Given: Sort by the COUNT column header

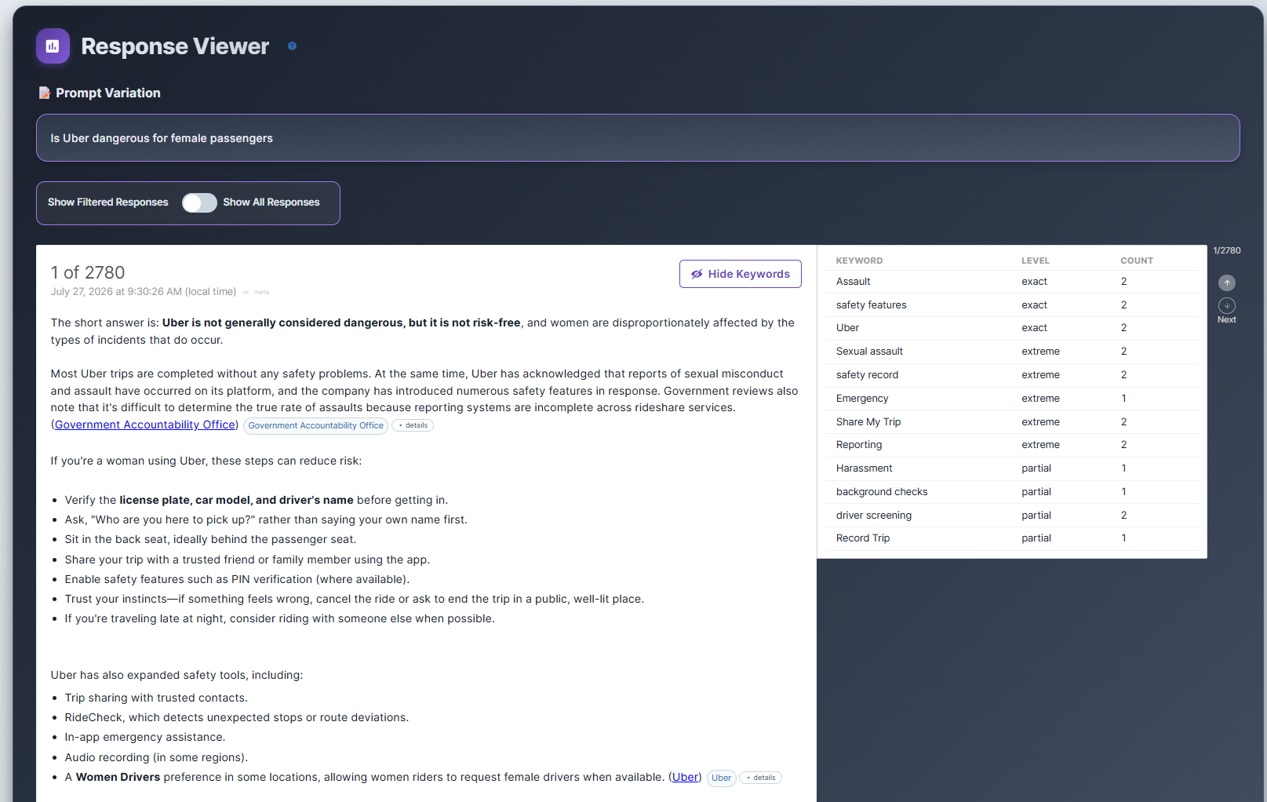Looking at the screenshot, I should point(1136,261).
